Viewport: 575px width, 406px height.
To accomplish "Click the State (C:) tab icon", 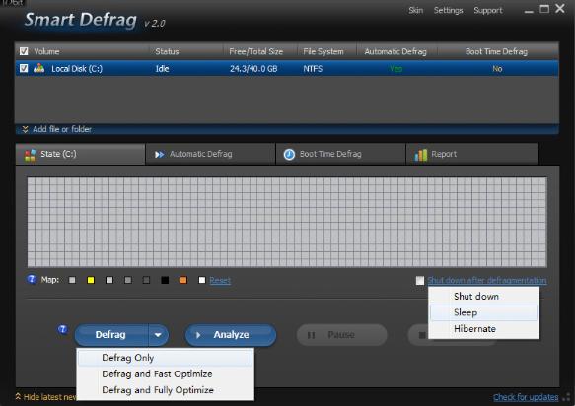I will tap(30, 155).
